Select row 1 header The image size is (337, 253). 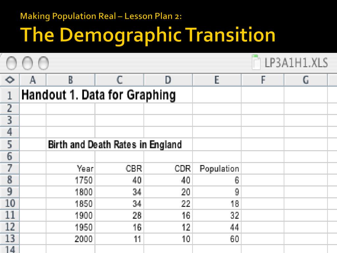(x=10, y=95)
